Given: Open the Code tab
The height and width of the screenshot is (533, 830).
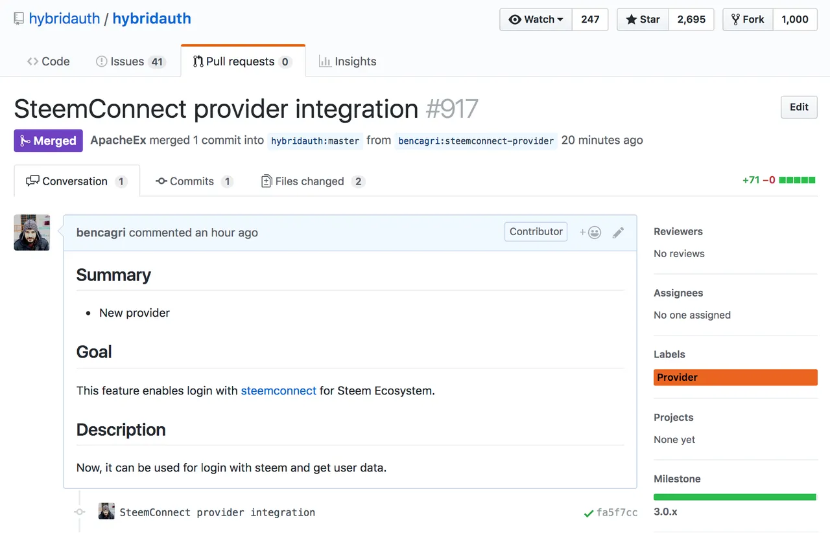Looking at the screenshot, I should coord(48,62).
